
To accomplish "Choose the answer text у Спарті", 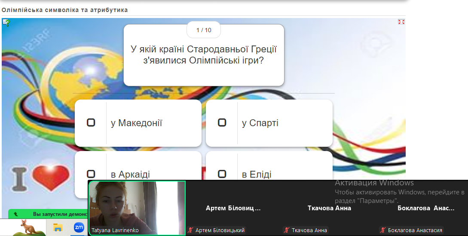I will (260, 123).
